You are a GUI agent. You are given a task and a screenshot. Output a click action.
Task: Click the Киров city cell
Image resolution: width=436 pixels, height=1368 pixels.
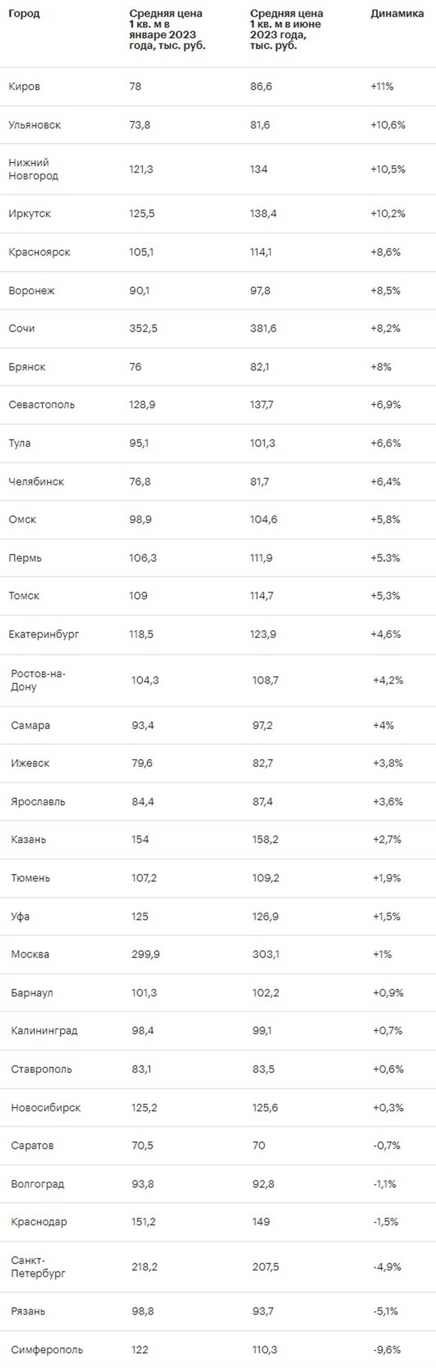click(25, 87)
